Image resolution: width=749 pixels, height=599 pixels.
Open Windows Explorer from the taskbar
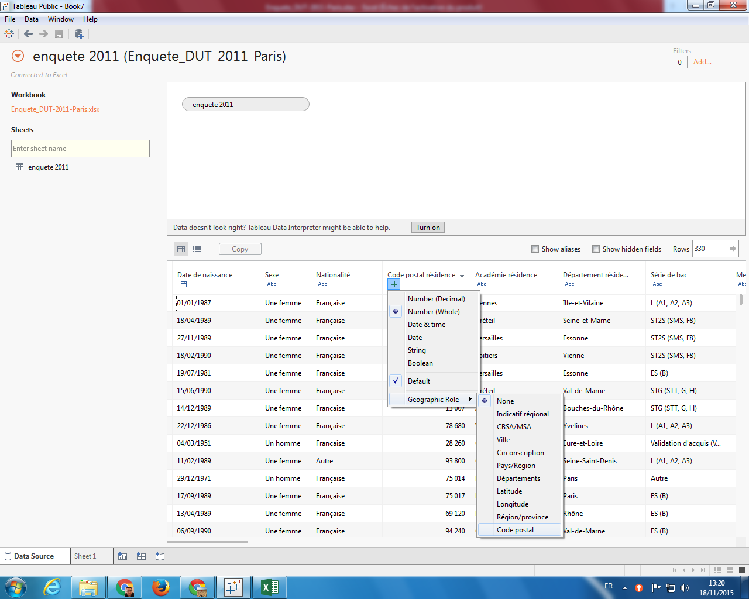88,587
